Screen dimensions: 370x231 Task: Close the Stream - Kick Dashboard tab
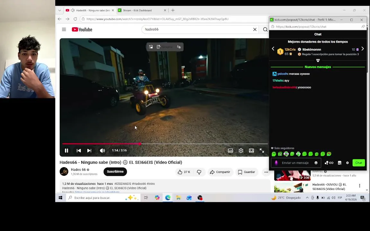165,10
